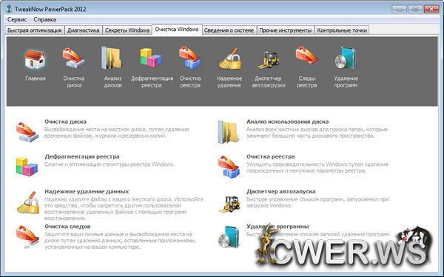Click the vacuum icon beside Очистка диска description
Image resolution: width=444 pixels, height=277 pixels.
(x=27, y=132)
